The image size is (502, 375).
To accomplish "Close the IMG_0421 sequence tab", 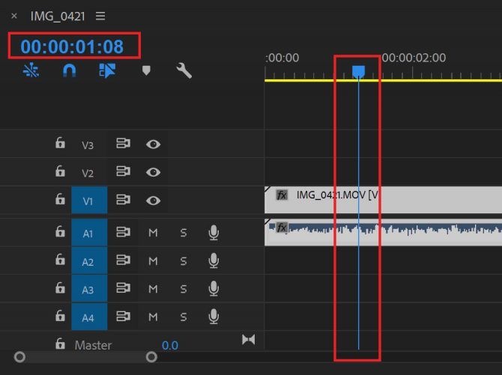I will click(13, 16).
